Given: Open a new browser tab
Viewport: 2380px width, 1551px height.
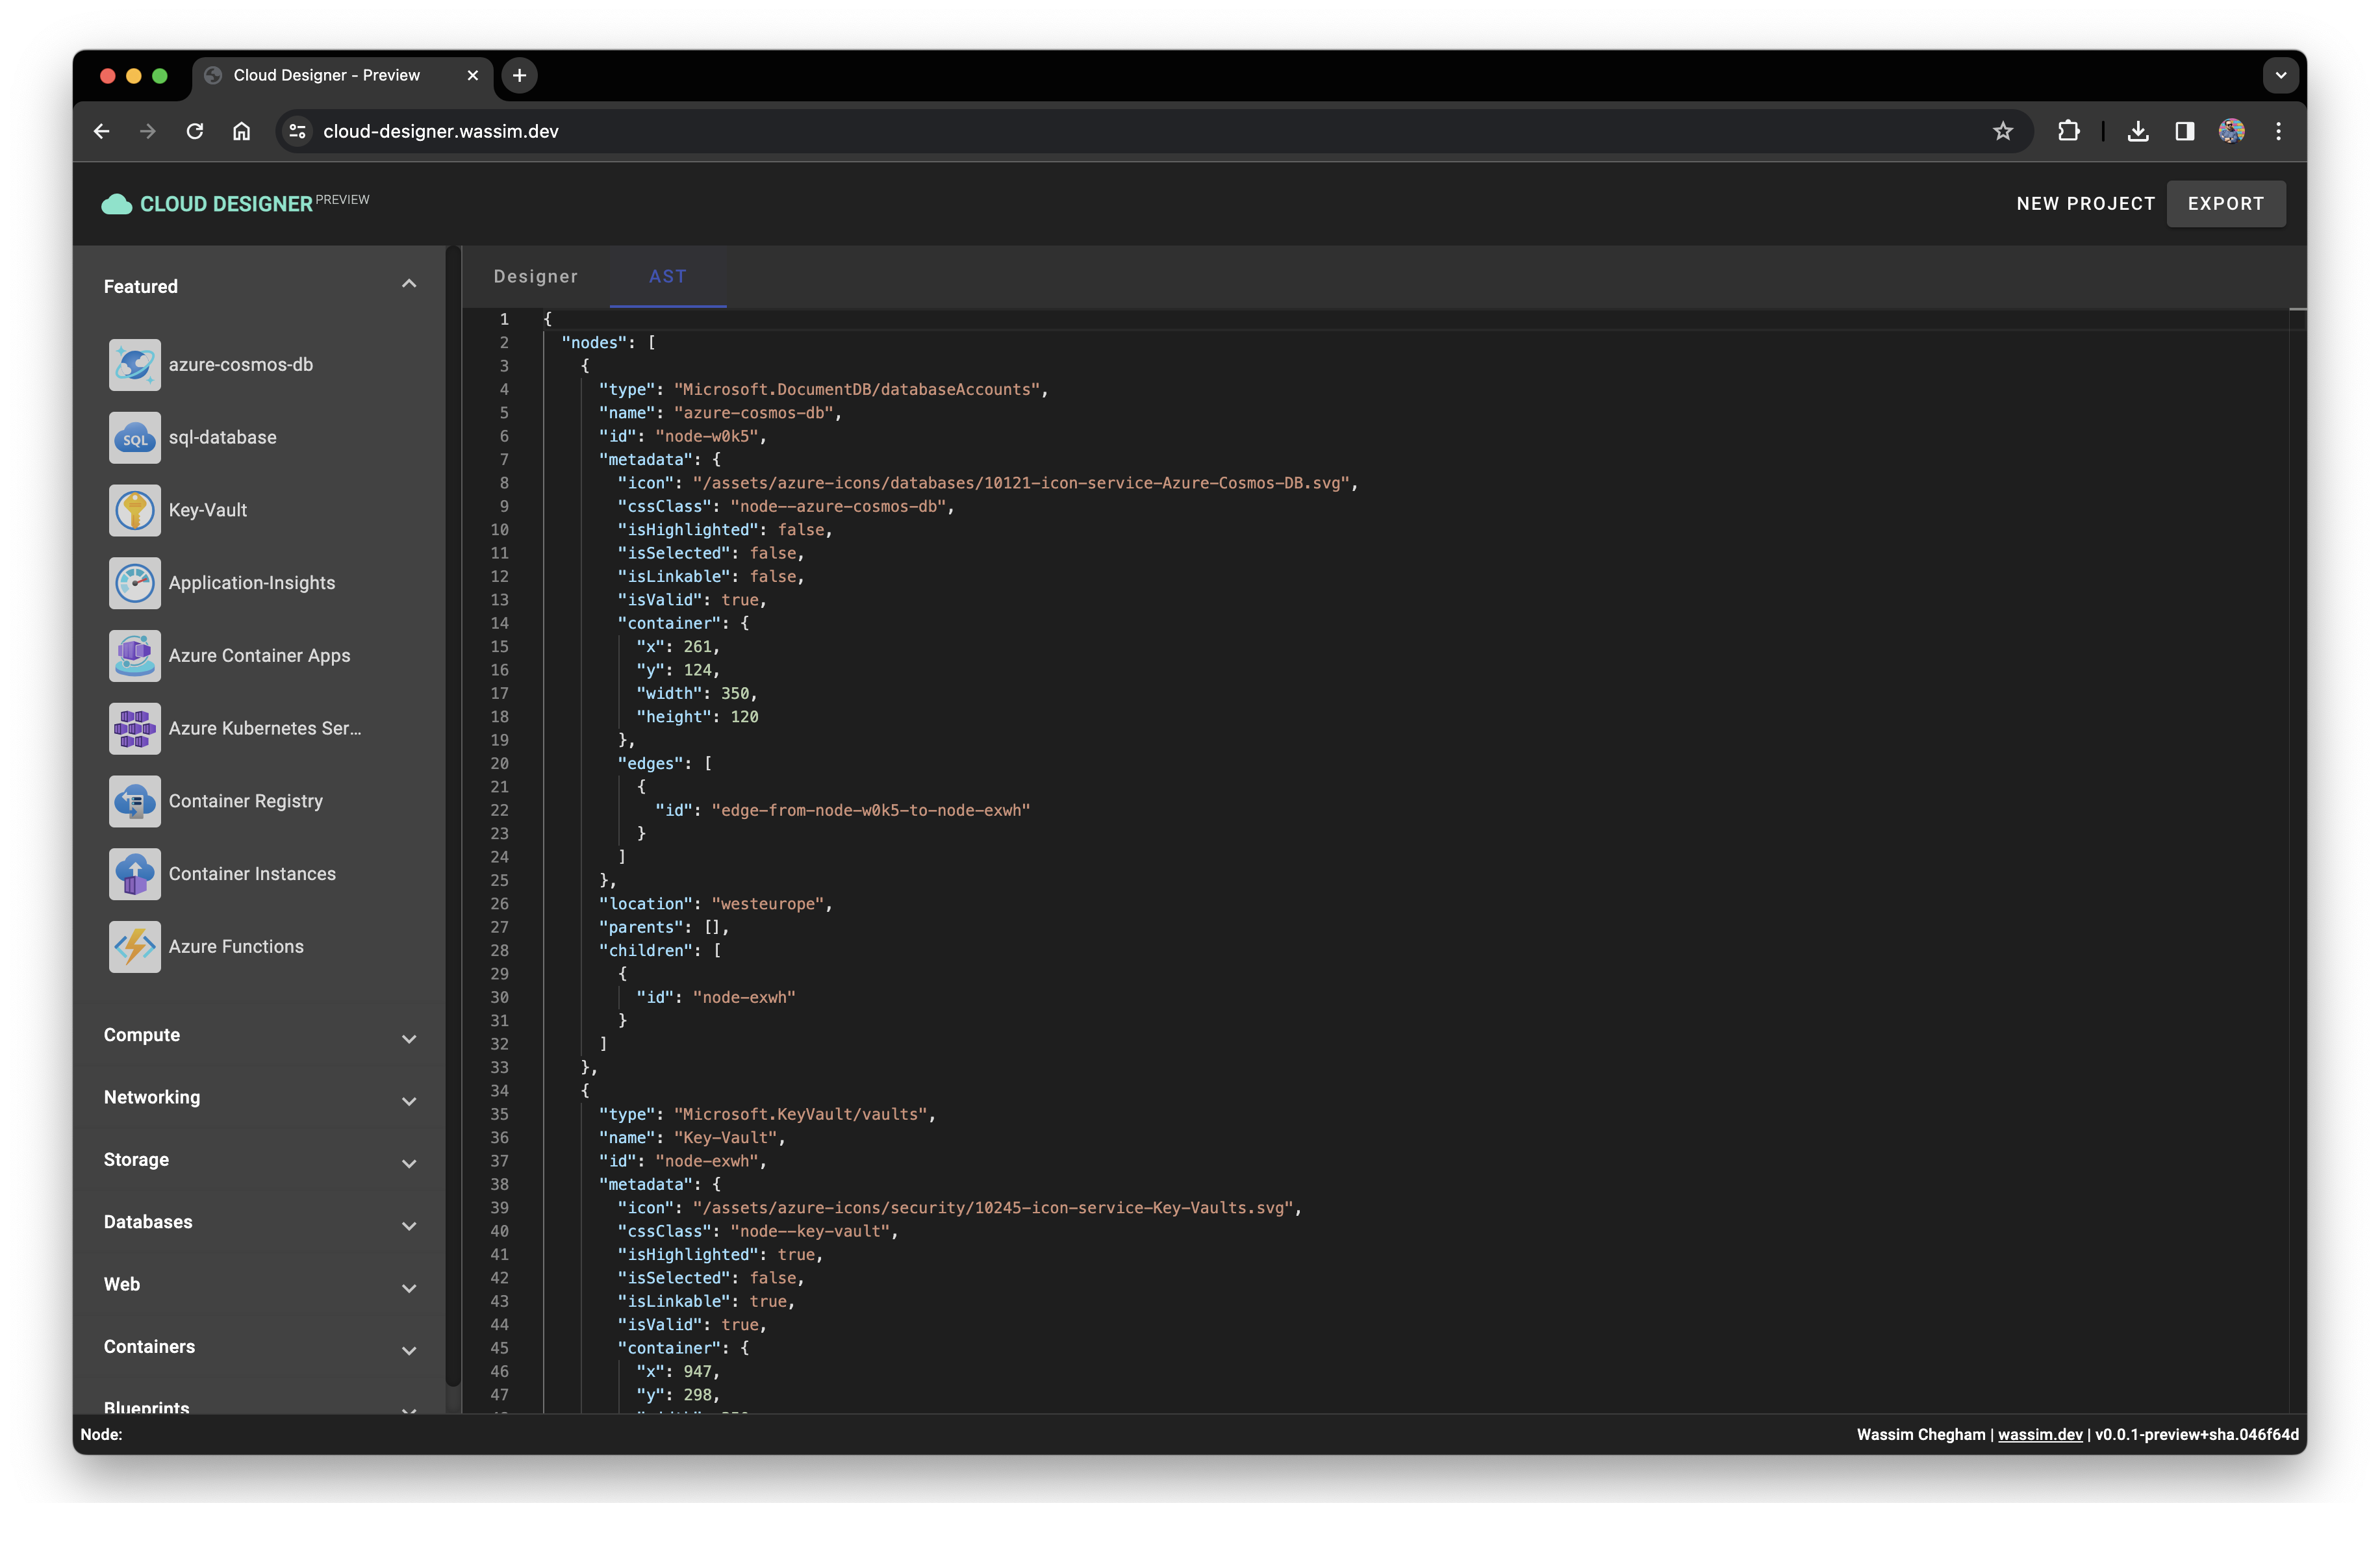Looking at the screenshot, I should click(x=519, y=75).
